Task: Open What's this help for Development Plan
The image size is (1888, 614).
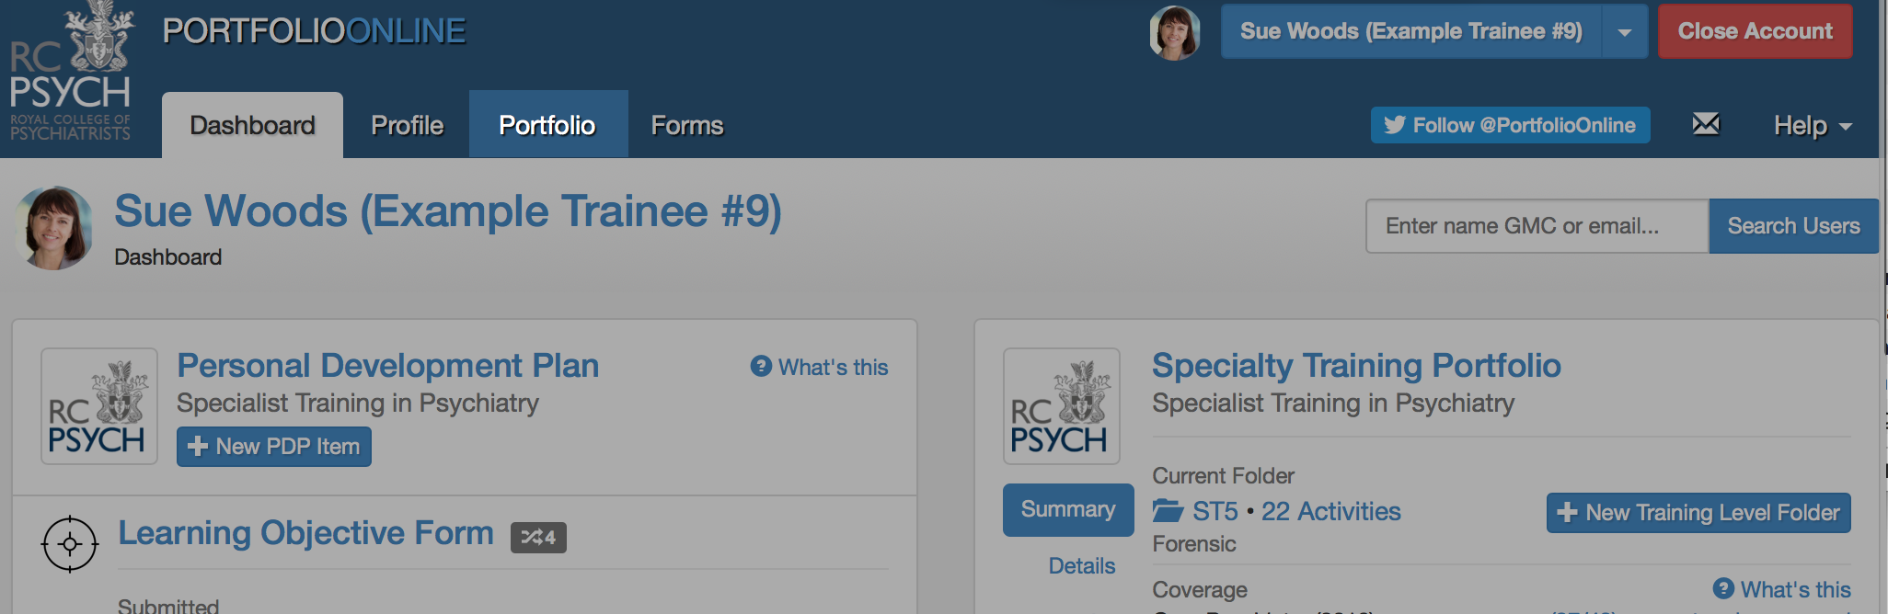Action: click(x=820, y=368)
